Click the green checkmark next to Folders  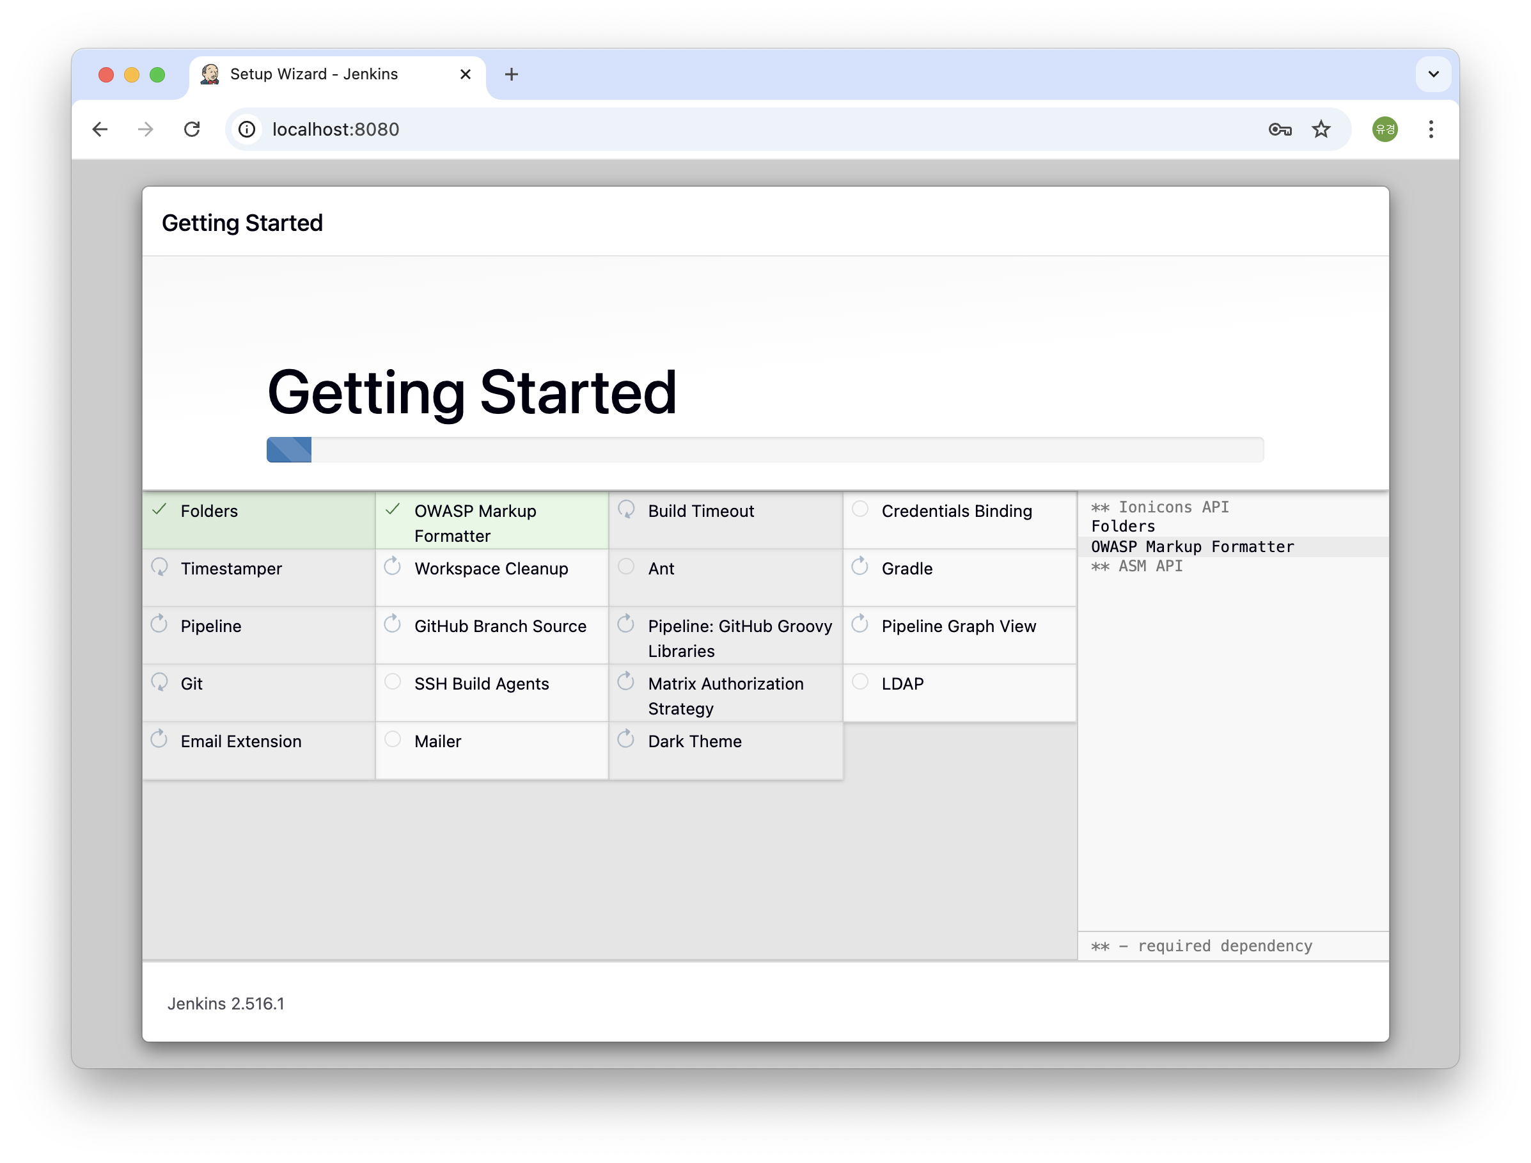pyautogui.click(x=159, y=509)
